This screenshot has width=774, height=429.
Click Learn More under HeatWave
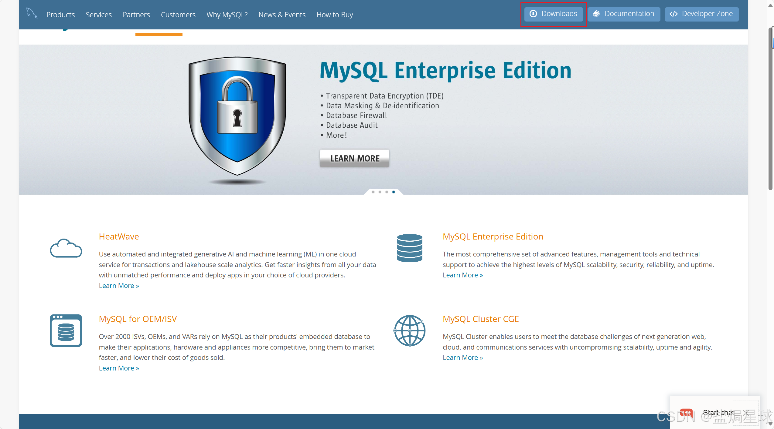point(119,286)
